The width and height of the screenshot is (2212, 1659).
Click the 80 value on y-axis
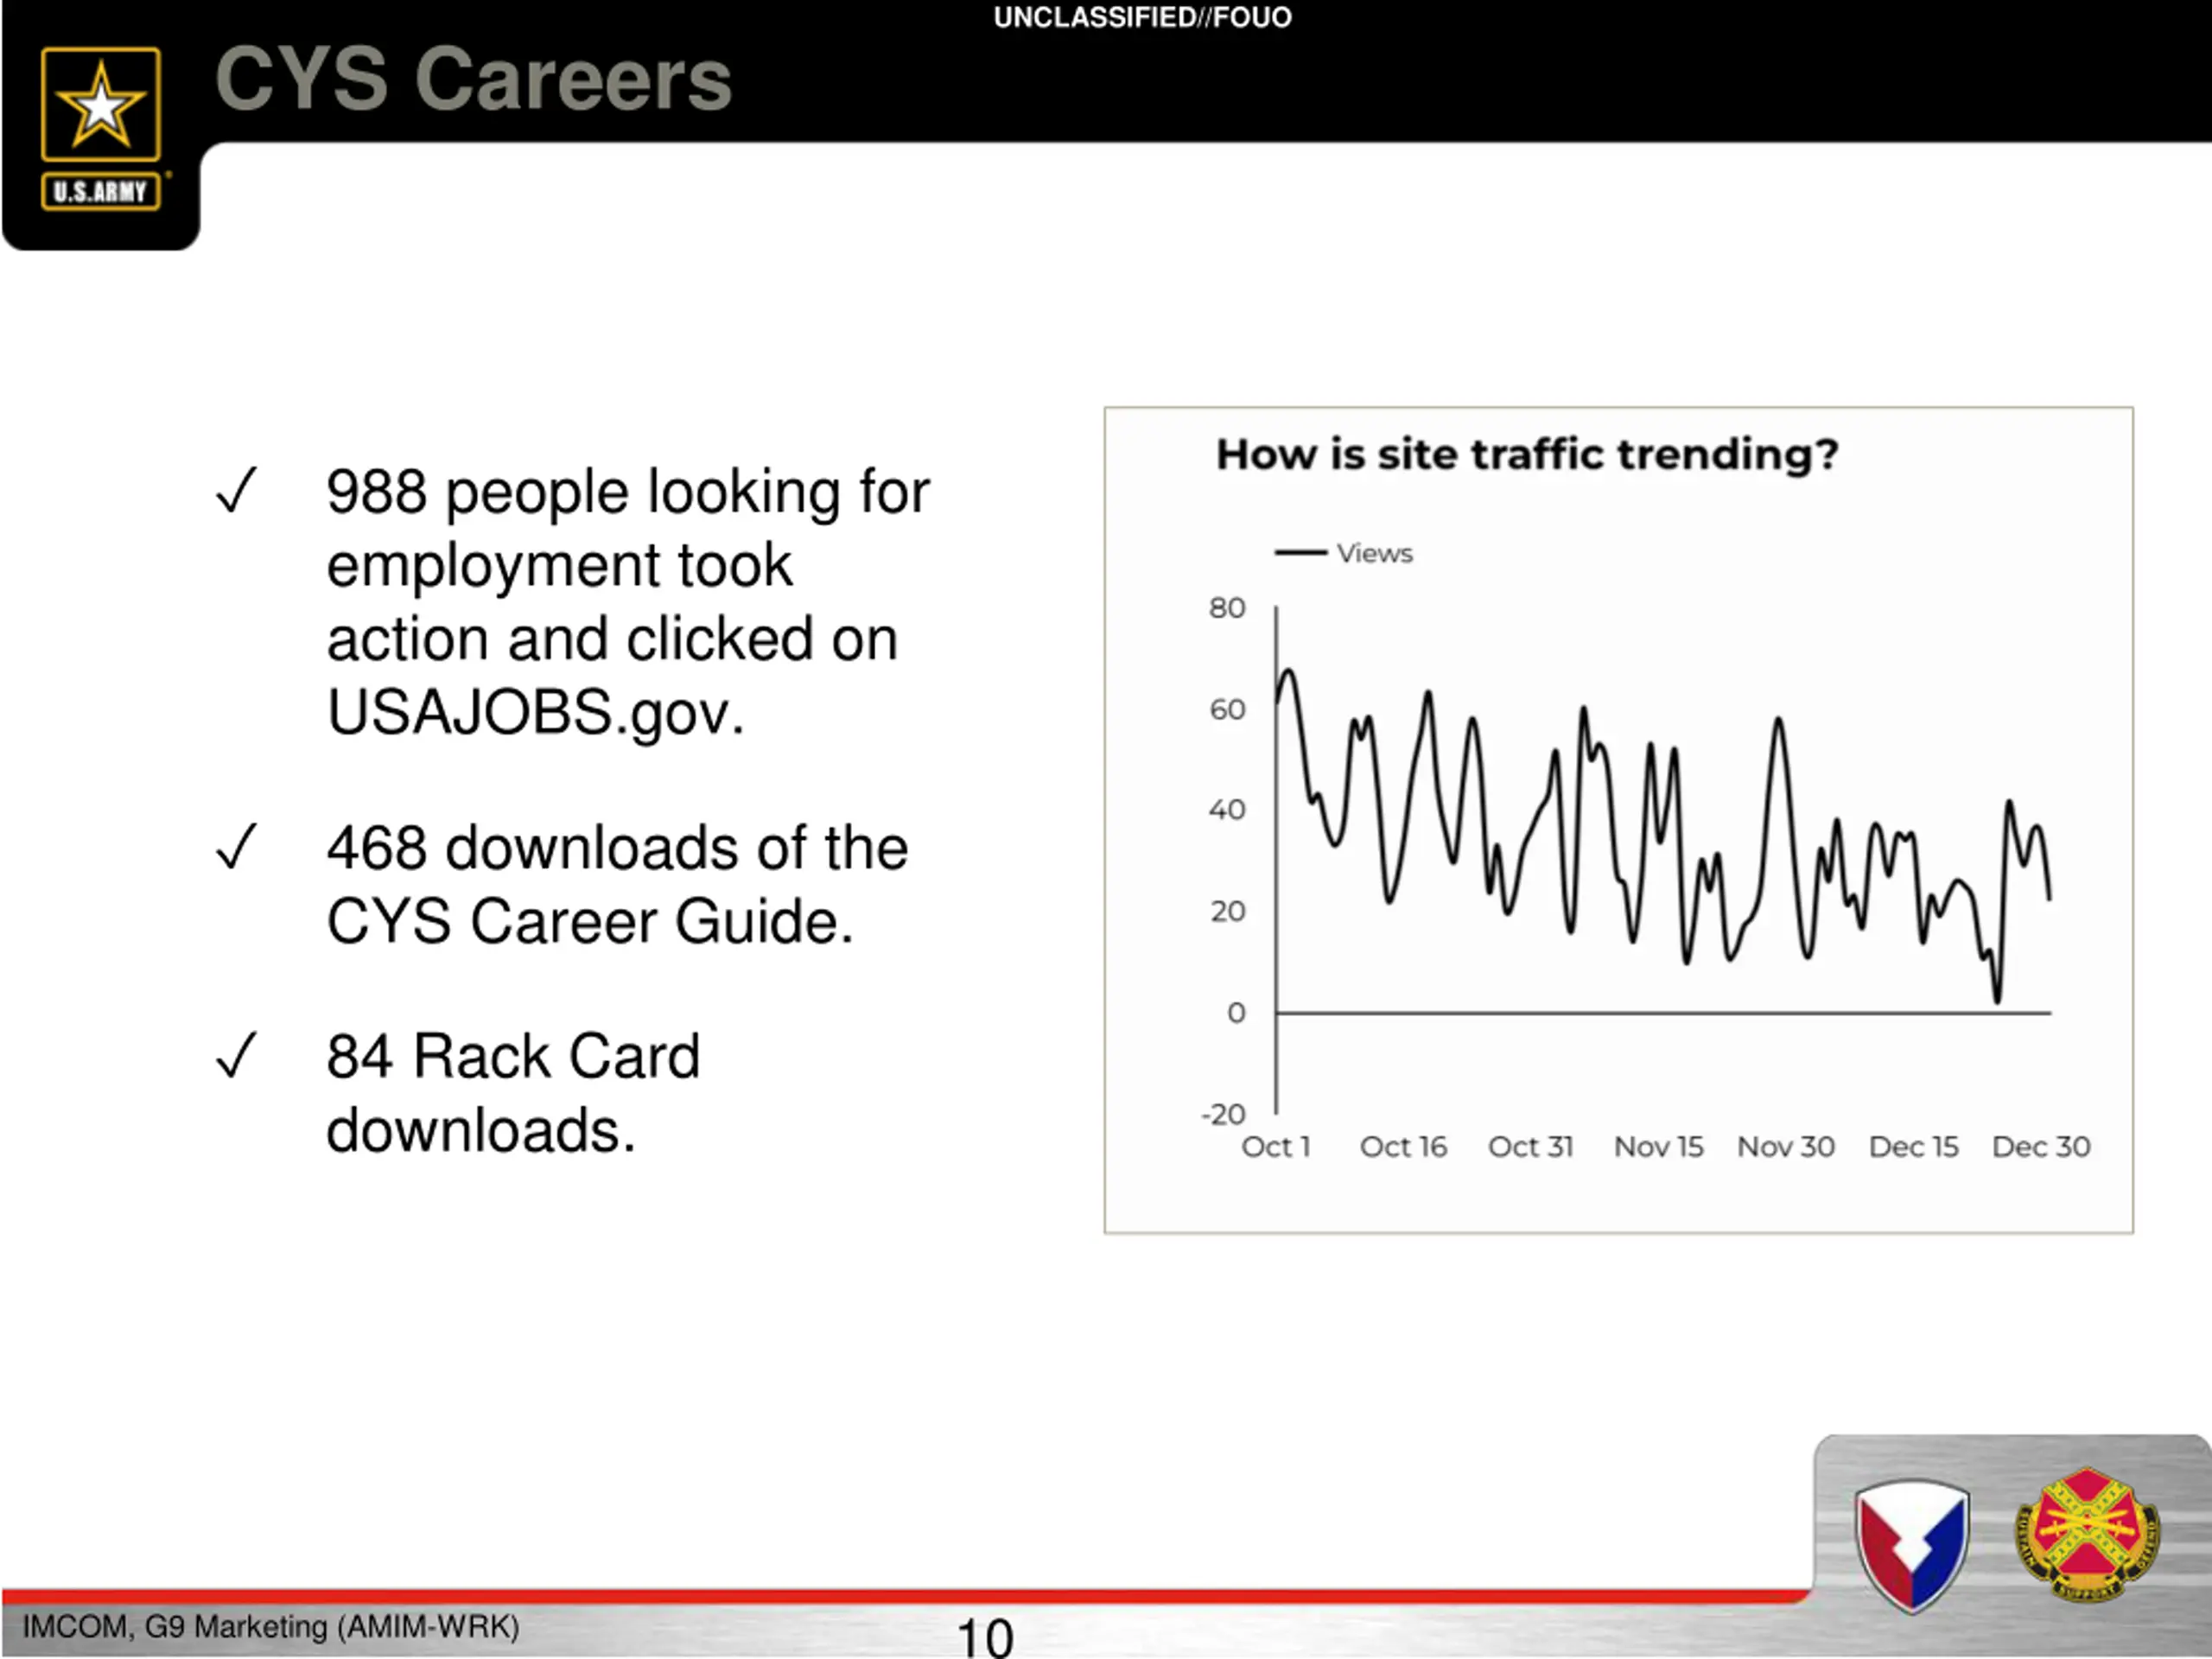point(1227,608)
